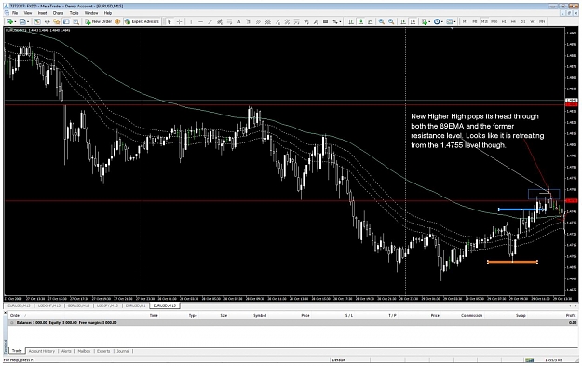Open the Alerts terminal tab

66,351
